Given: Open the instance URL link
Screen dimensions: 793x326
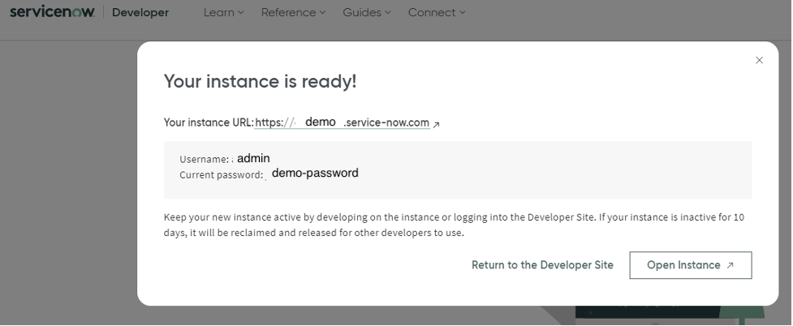Looking at the screenshot, I should pyautogui.click(x=342, y=122).
